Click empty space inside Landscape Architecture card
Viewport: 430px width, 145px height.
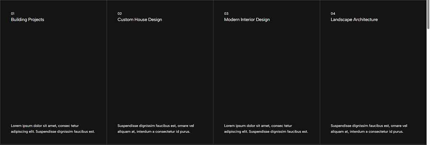(x=373, y=71)
